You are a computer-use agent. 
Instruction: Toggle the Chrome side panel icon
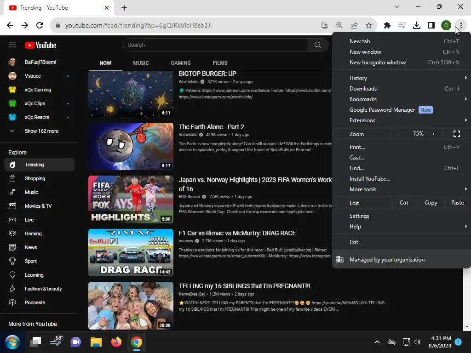pos(431,26)
